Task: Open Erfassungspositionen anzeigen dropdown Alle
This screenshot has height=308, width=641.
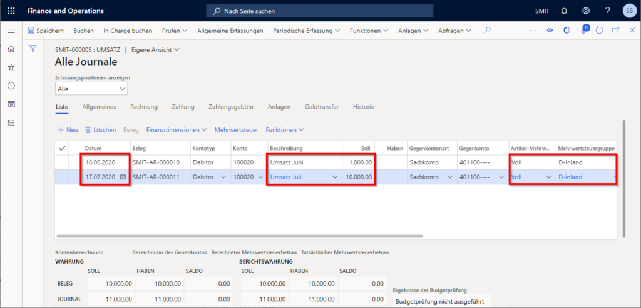Action: [91, 89]
